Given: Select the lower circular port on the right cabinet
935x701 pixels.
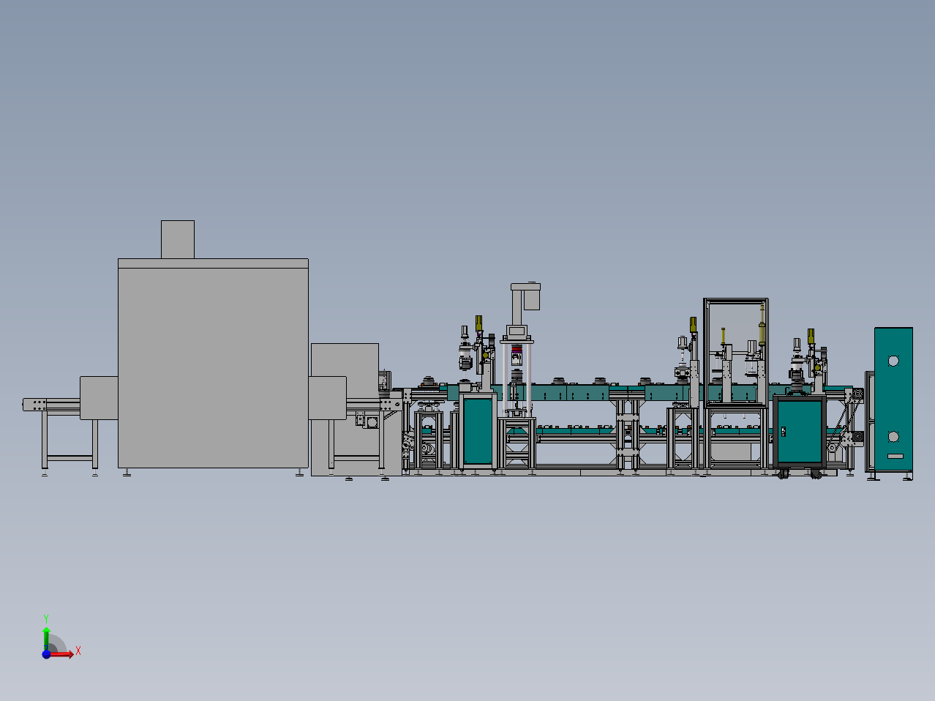Looking at the screenshot, I should click(893, 437).
